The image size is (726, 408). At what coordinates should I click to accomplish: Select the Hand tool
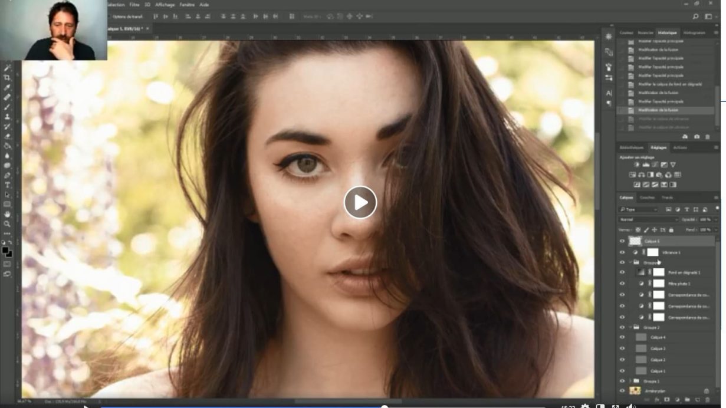point(7,215)
